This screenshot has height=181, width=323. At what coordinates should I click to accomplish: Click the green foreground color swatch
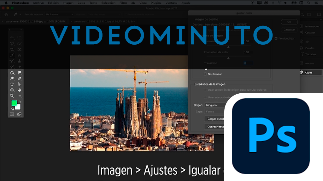14,103
